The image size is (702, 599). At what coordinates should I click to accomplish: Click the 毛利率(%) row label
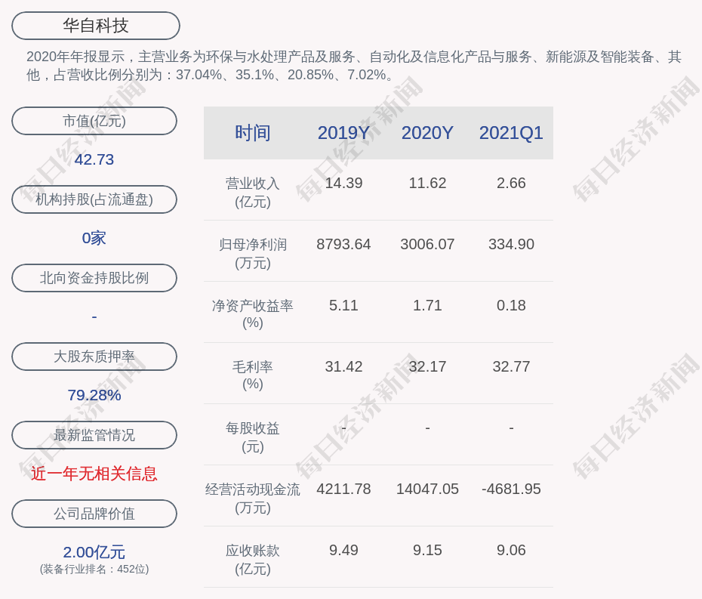[253, 375]
